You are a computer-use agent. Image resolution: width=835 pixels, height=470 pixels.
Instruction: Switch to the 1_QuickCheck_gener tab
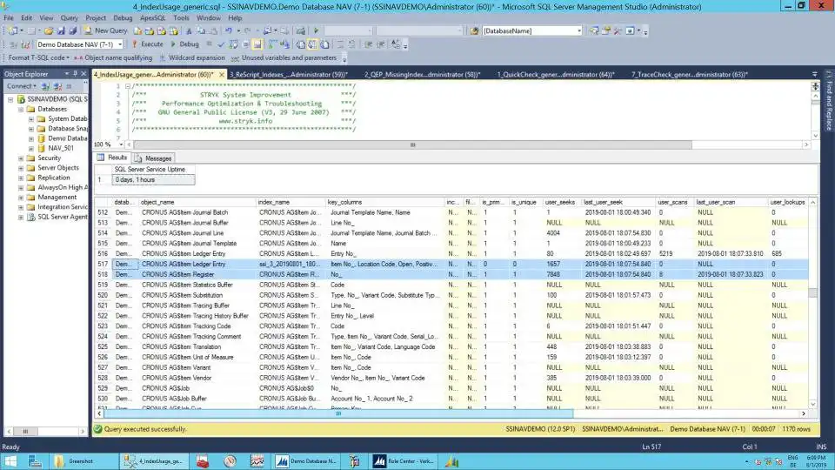556,75
